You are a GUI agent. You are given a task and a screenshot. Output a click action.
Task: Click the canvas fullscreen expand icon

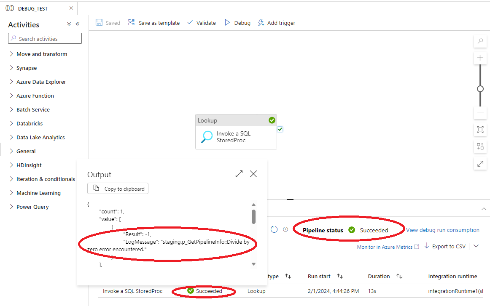click(480, 163)
